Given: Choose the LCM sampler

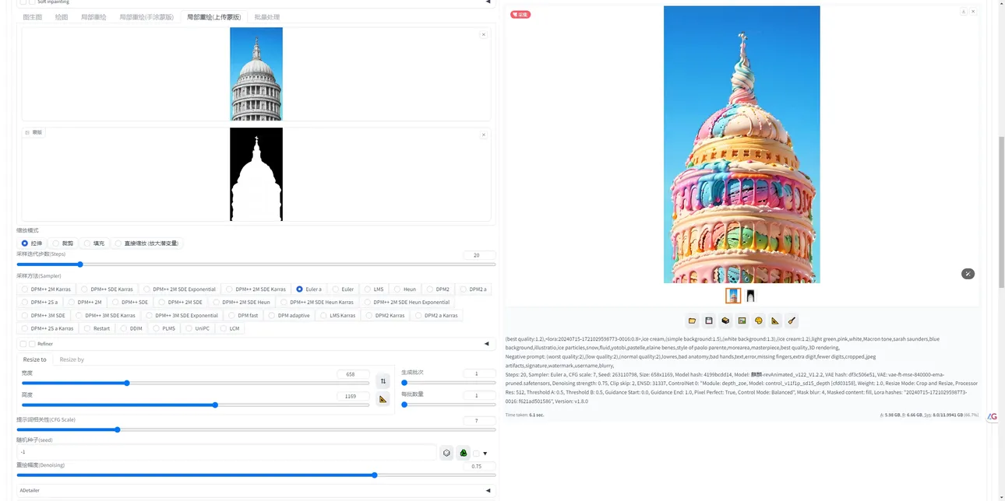Looking at the screenshot, I should tap(229, 328).
